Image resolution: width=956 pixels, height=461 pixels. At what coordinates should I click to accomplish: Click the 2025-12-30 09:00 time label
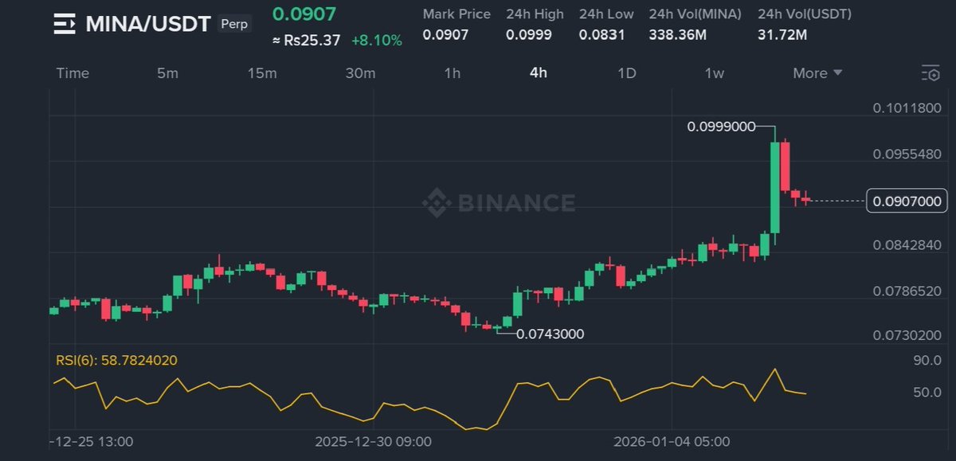click(374, 441)
